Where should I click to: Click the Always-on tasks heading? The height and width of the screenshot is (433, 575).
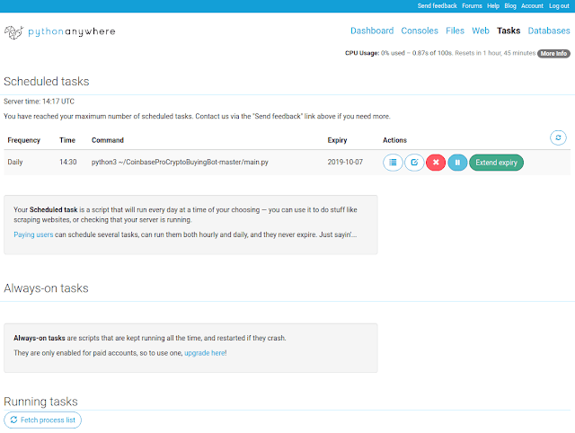click(x=46, y=288)
